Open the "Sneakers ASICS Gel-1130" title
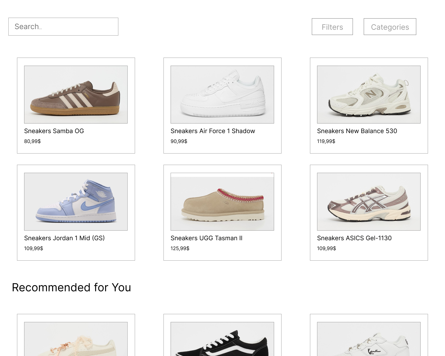Screen dimensions: 445x356 click(354, 238)
